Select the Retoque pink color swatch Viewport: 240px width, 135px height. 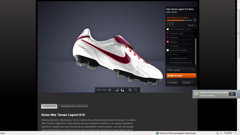[168, 42]
